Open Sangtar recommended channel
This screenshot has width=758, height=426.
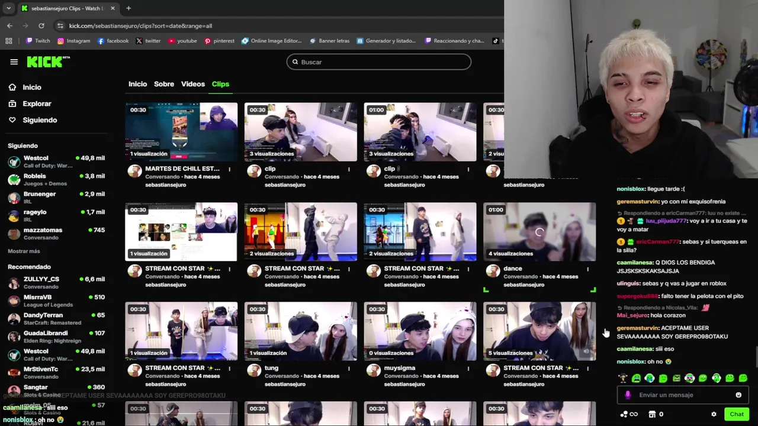pos(56,390)
